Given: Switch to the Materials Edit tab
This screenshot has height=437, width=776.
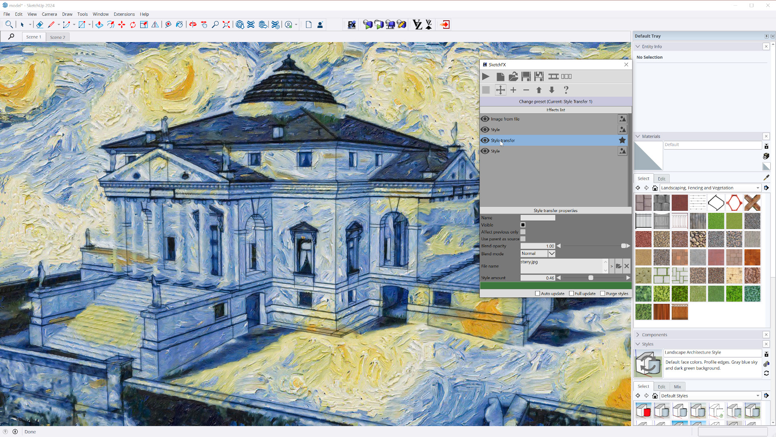Looking at the screenshot, I should [x=662, y=179].
